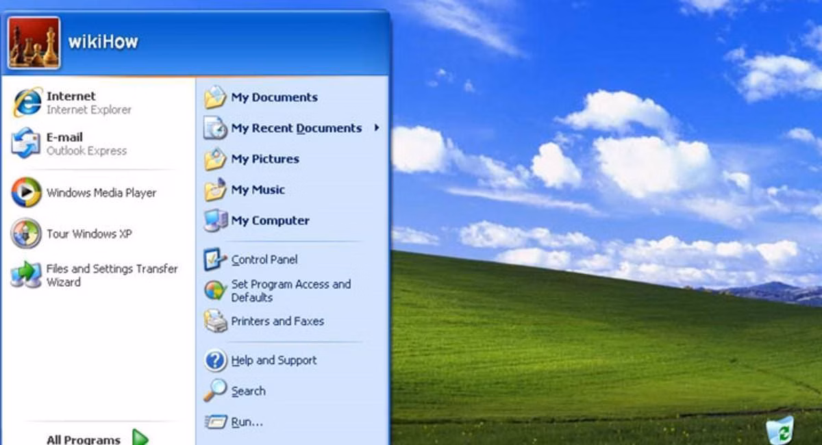Click the "My Recent Documents" label text
The width and height of the screenshot is (822, 445).
click(297, 128)
